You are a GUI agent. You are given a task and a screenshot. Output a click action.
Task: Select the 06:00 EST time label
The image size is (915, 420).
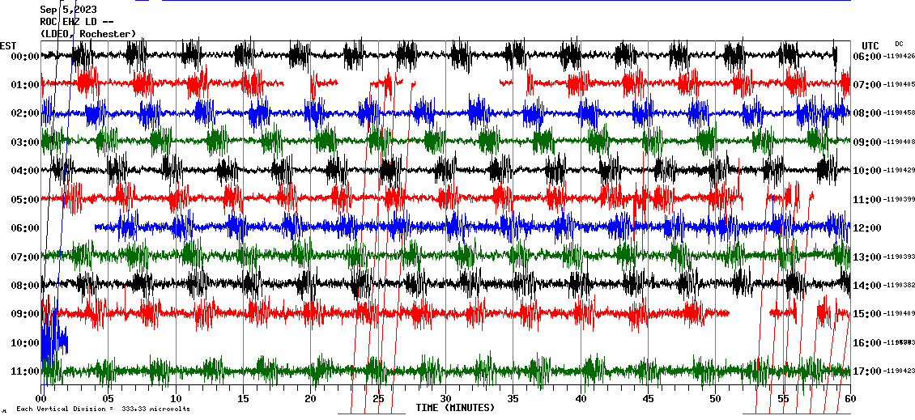click(24, 227)
